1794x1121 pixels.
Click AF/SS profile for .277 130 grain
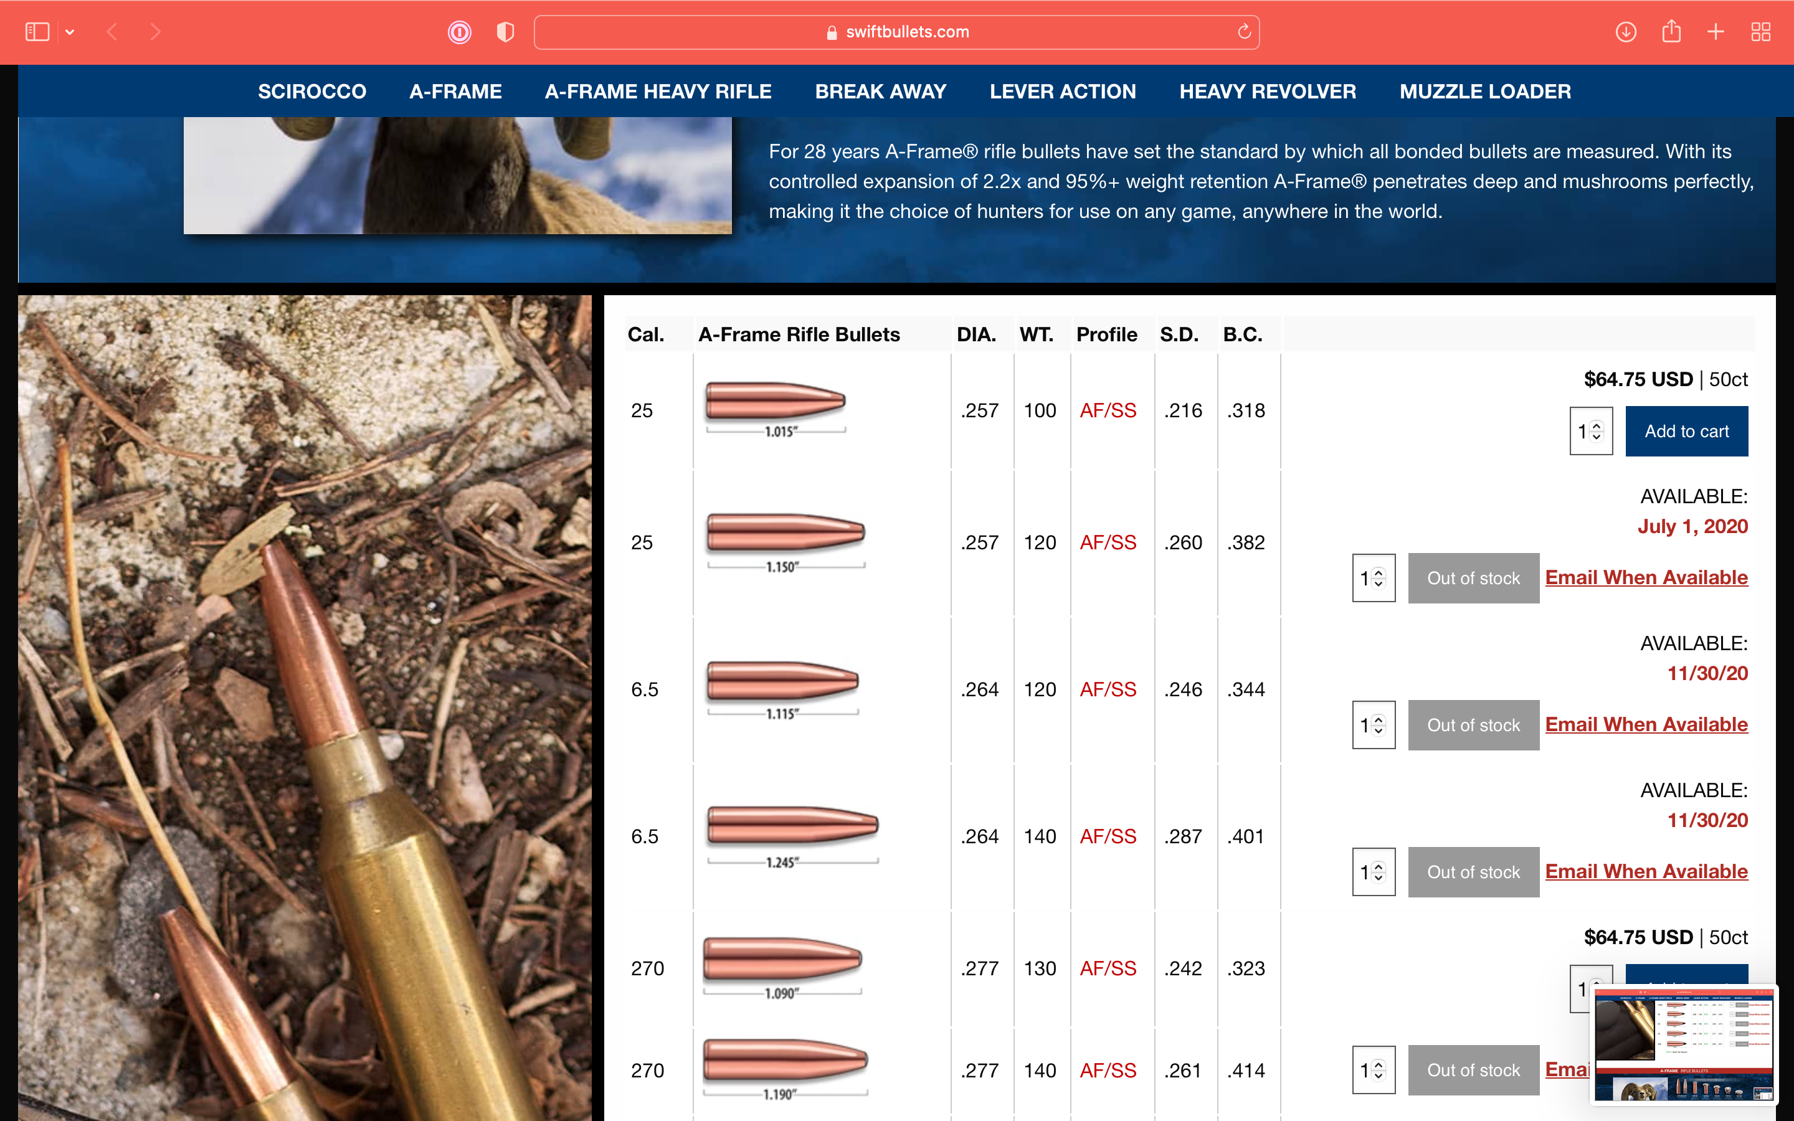1108,968
